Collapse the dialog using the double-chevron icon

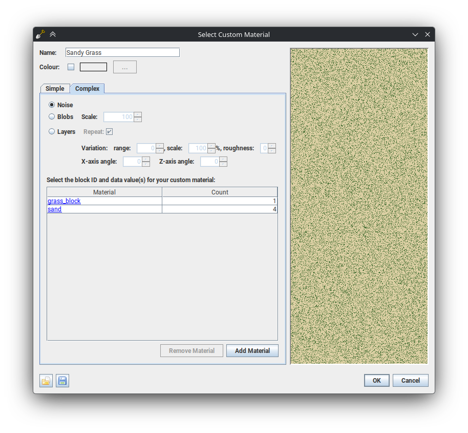click(x=53, y=34)
